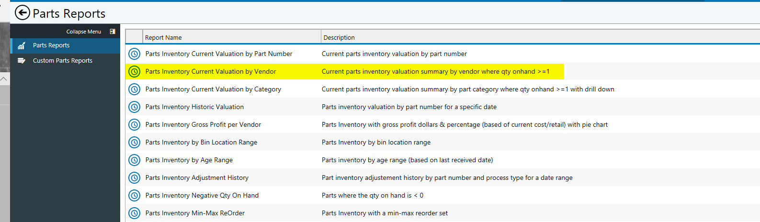Viewport: 760px width, 222px height.
Task: Click the Custom Parts Reports edit icon
Action: (x=21, y=61)
